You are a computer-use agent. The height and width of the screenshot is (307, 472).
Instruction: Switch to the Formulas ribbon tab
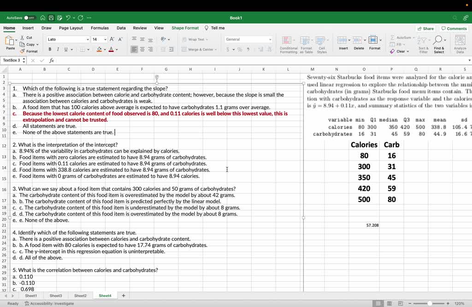click(x=100, y=28)
